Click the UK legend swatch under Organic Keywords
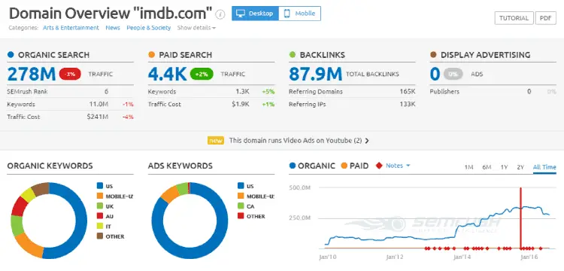Image resolution: width=564 pixels, height=271 pixels. pyautogui.click(x=100, y=206)
